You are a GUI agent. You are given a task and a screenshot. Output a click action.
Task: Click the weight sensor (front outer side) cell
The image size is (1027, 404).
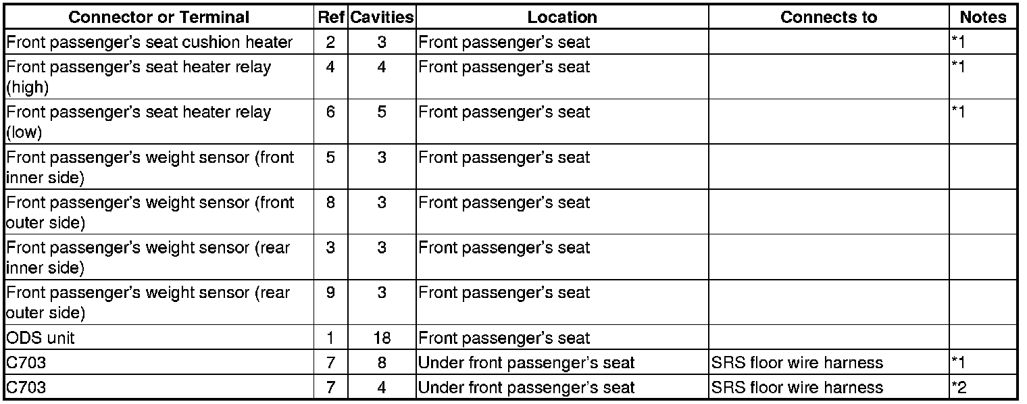159,211
